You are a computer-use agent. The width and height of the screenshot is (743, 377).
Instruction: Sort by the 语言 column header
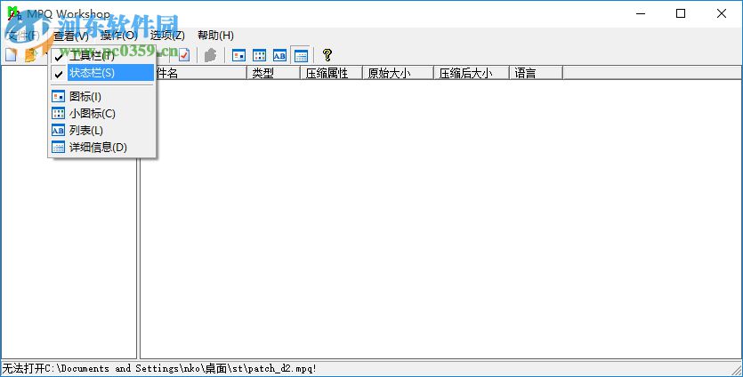click(536, 73)
